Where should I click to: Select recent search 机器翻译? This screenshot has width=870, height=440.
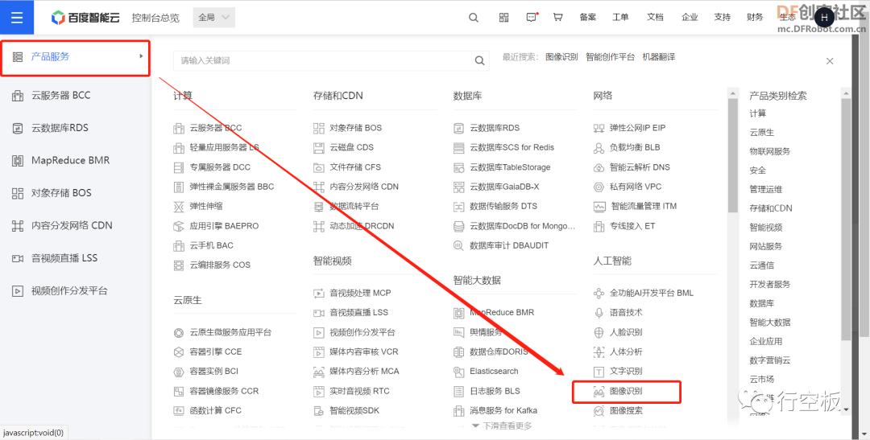(659, 57)
